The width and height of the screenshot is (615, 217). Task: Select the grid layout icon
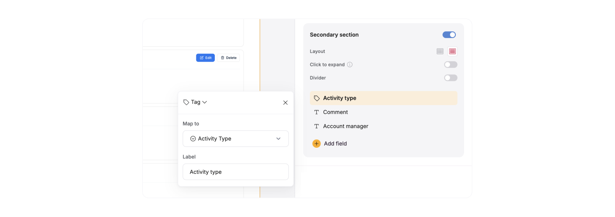coord(440,51)
